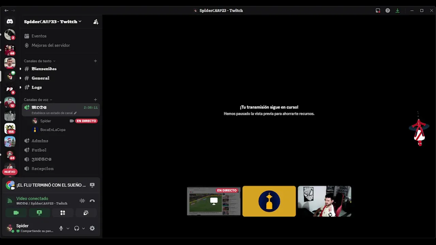The height and width of the screenshot is (245, 436).
Task: Open activities shapes button
Action: [63, 213]
